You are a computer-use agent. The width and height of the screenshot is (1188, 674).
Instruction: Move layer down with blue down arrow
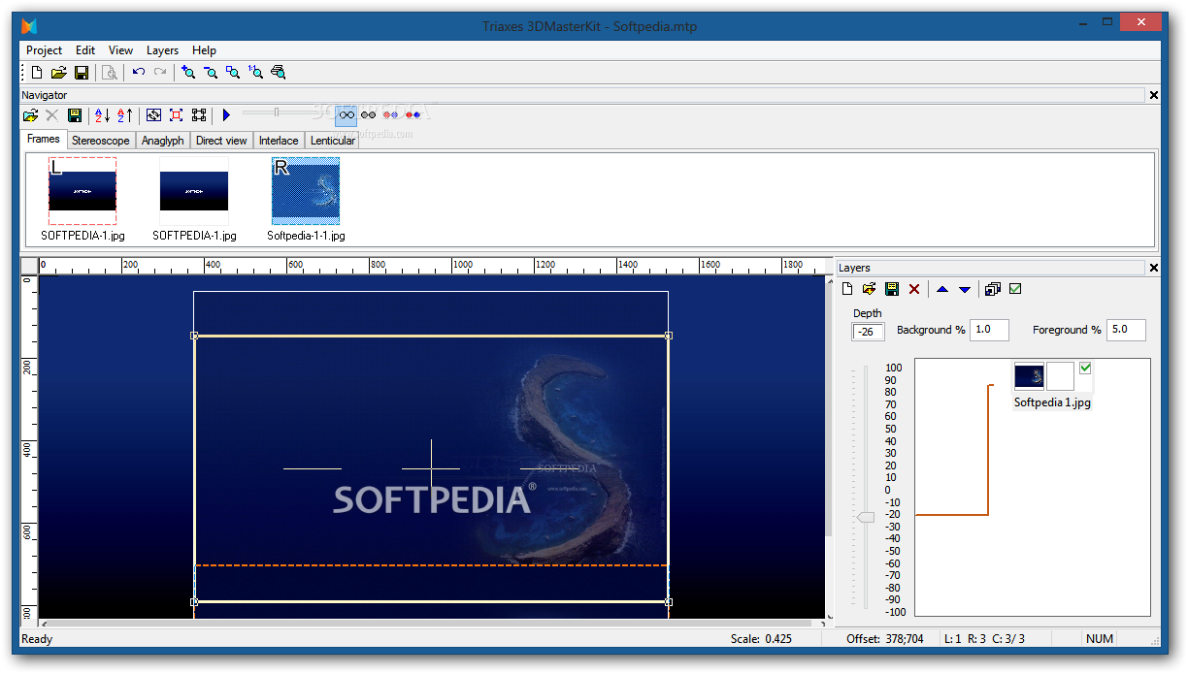[965, 289]
